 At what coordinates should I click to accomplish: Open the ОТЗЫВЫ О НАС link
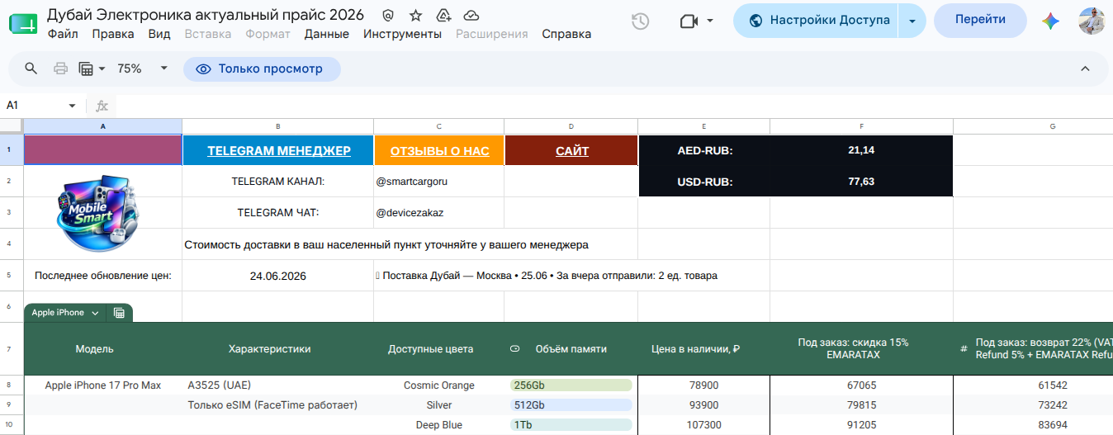point(439,151)
